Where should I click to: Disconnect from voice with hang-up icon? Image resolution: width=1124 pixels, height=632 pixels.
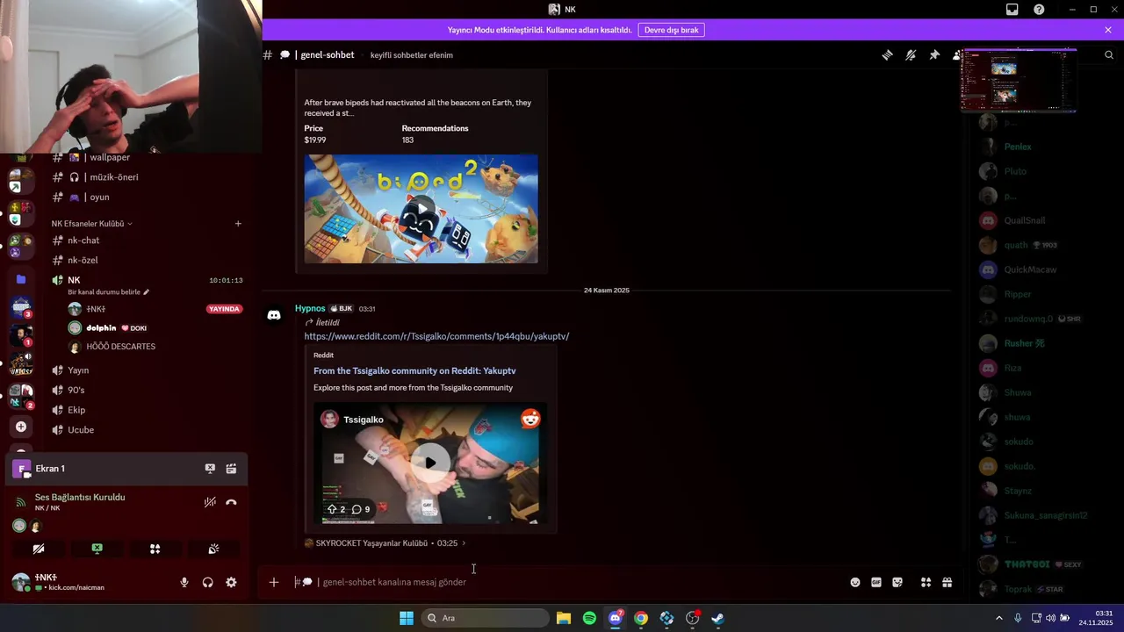click(231, 503)
